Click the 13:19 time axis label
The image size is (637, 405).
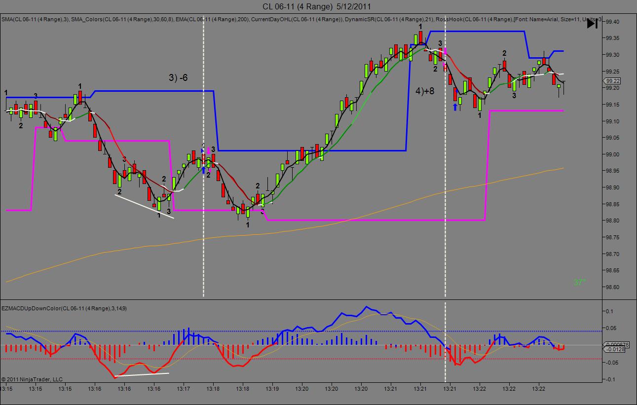272,389
